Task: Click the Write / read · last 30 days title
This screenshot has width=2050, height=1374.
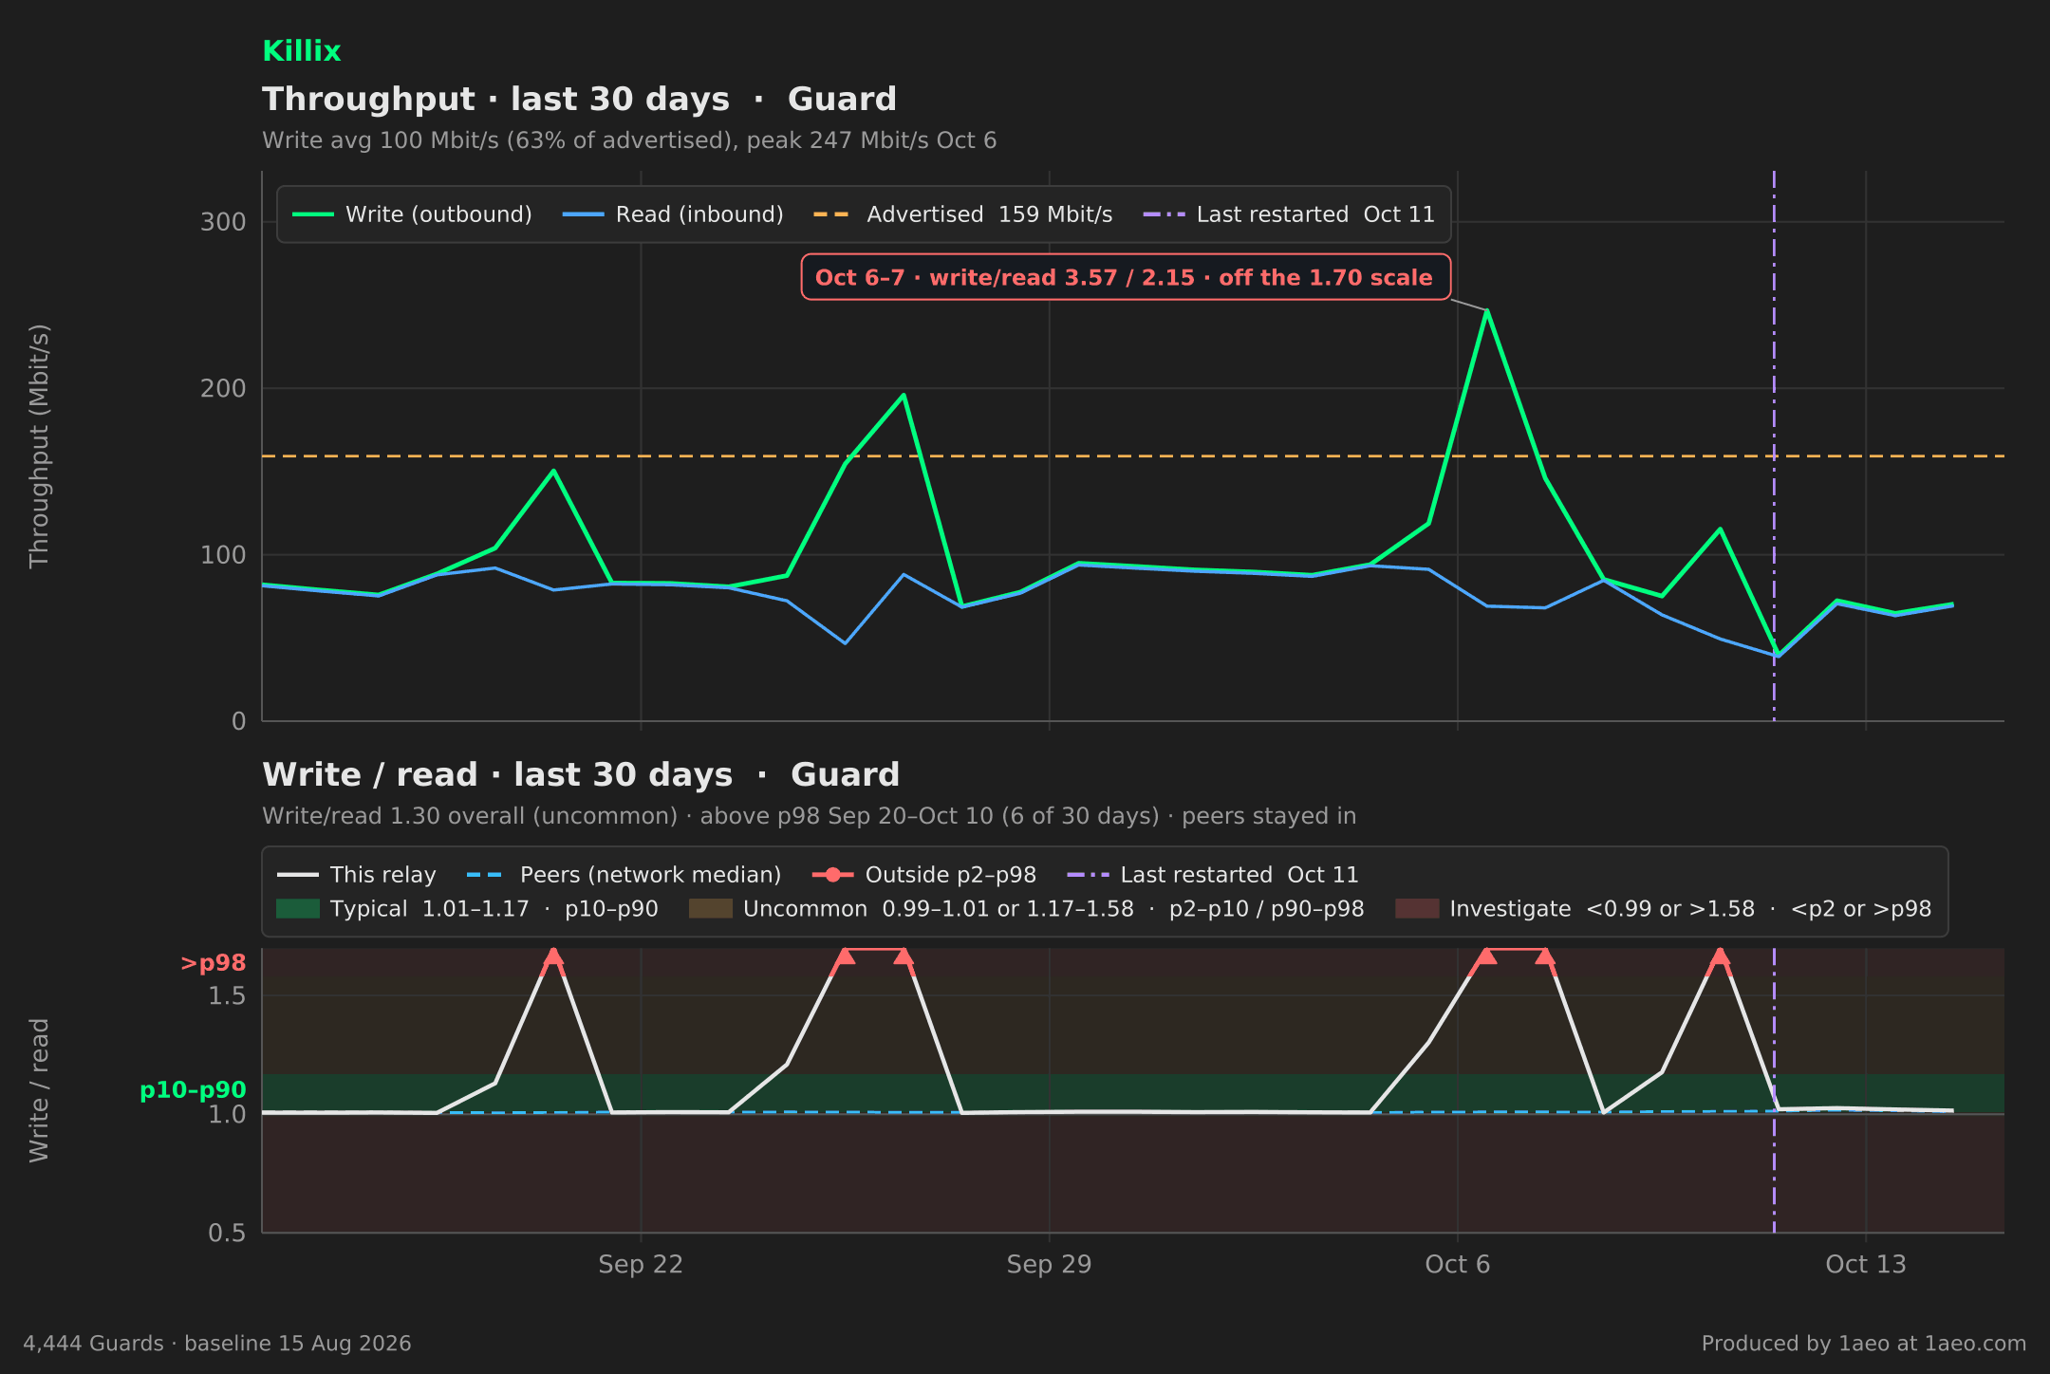Action: [581, 775]
